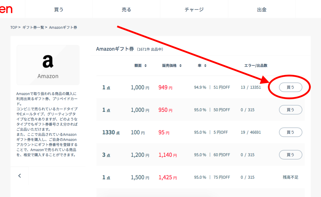Open the 買う navigation menu

(x=59, y=9)
